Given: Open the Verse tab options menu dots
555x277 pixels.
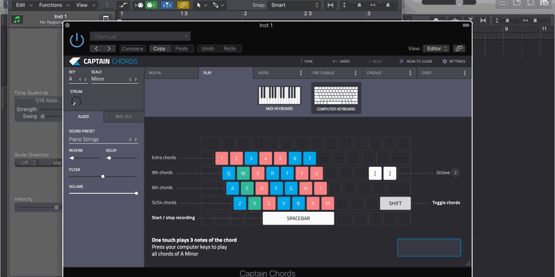Looking at the screenshot, I should point(300,73).
